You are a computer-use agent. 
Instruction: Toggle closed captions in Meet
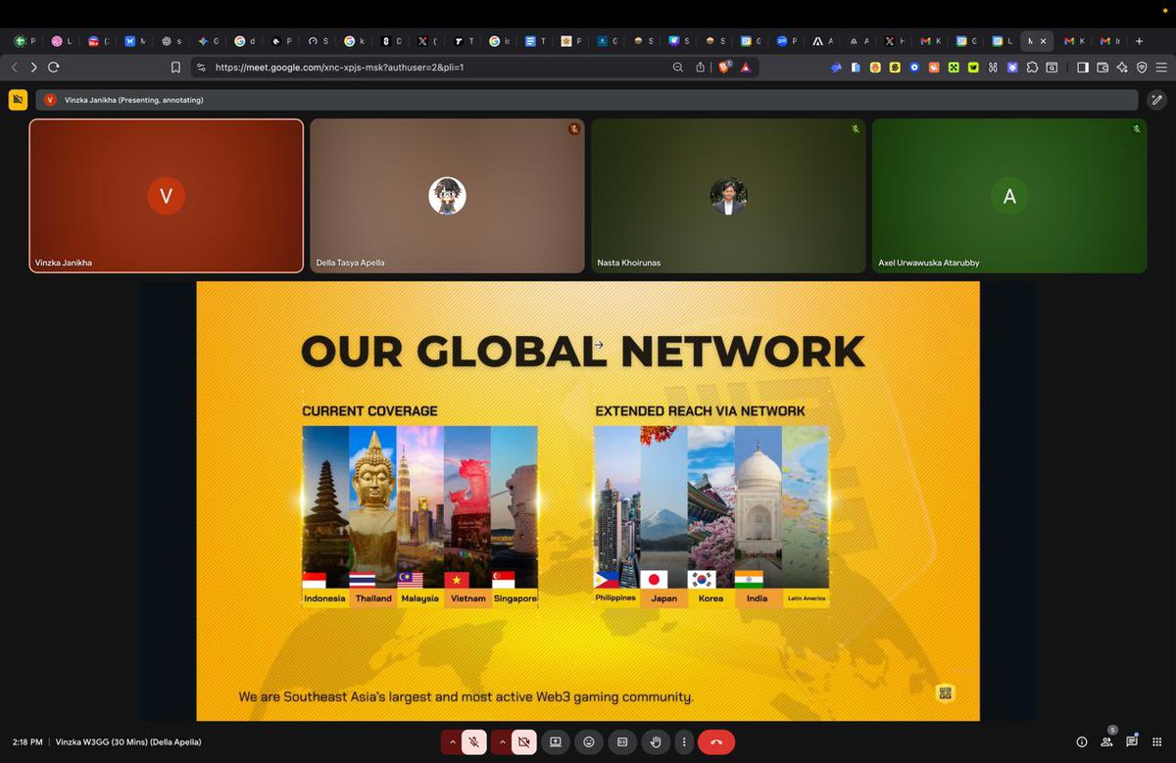(622, 742)
